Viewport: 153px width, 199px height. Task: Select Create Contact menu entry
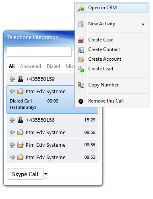click(x=112, y=49)
